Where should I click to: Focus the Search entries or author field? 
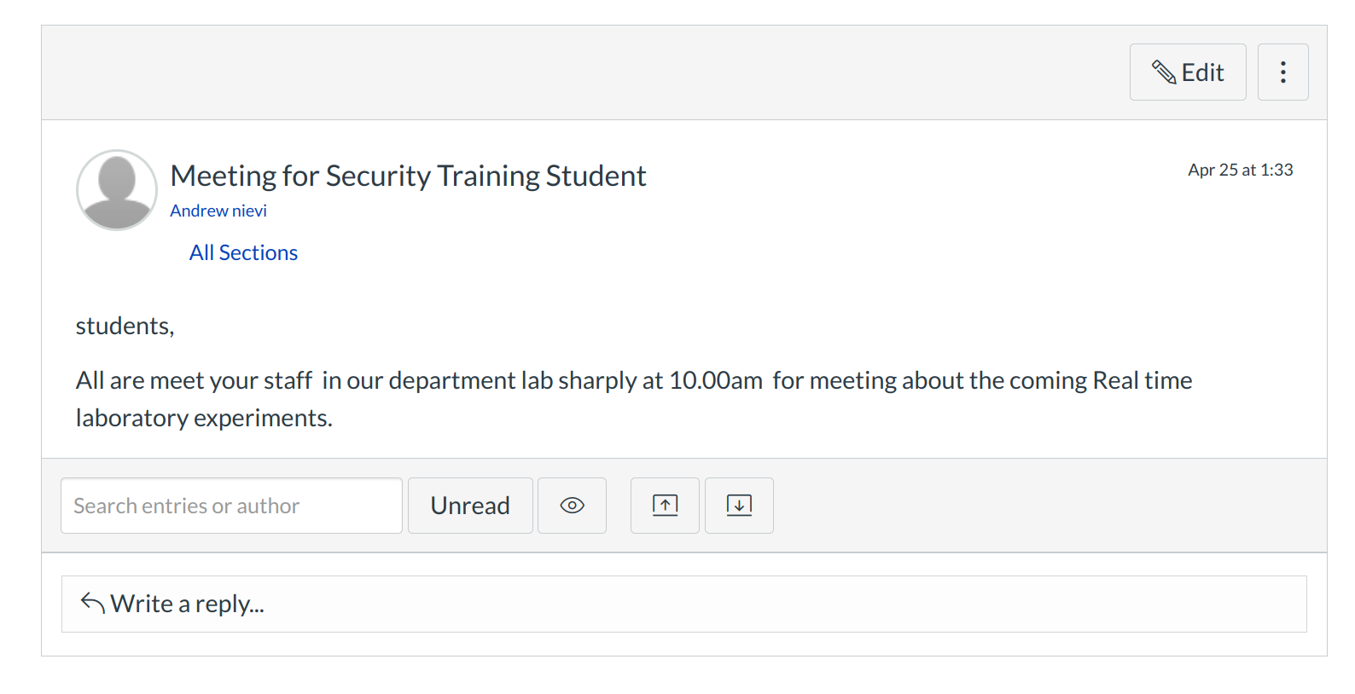pyautogui.click(x=231, y=506)
